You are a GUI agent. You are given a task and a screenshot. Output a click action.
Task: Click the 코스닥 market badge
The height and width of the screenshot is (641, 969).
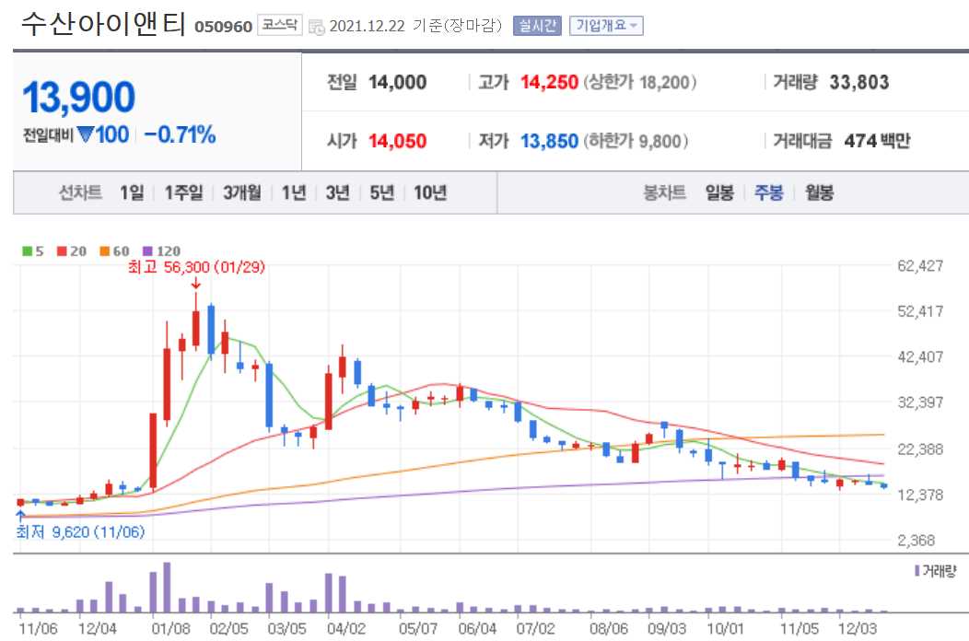click(279, 25)
